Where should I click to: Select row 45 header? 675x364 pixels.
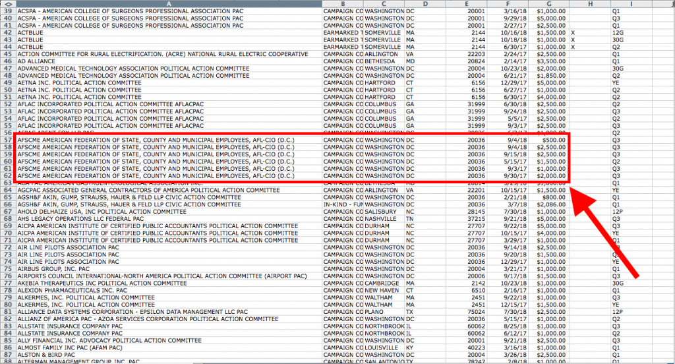8,54
